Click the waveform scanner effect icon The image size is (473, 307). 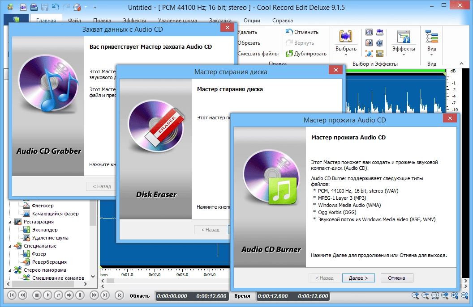(x=380, y=32)
